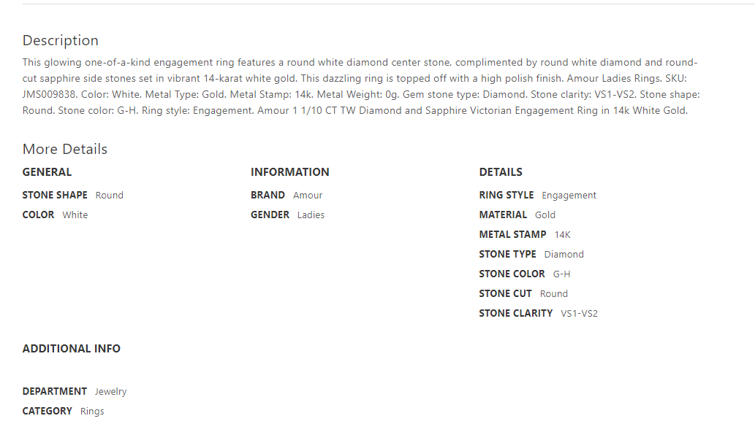This screenshot has height=440, width=755.
Task: Click the DETAILS section header
Action: click(501, 172)
